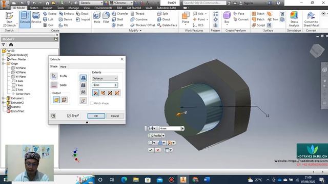This screenshot has width=328, height=184.
Task: Open the Inspect ribbon tab
Action: point(48,8)
